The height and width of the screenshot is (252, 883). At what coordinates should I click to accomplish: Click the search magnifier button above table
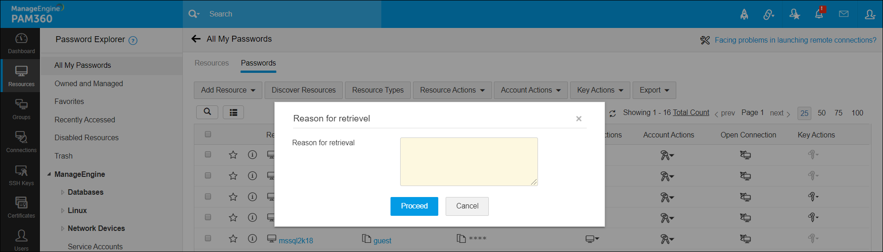[207, 112]
